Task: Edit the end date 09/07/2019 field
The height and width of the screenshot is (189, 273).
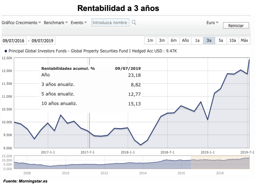Action: click(x=43, y=41)
